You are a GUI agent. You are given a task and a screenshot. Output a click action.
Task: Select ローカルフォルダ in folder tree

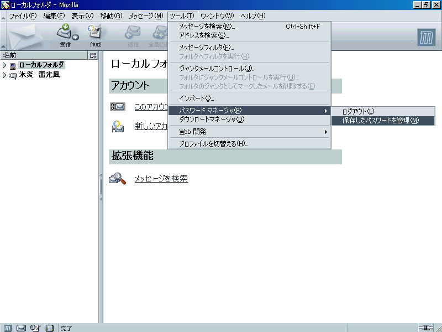42,65
